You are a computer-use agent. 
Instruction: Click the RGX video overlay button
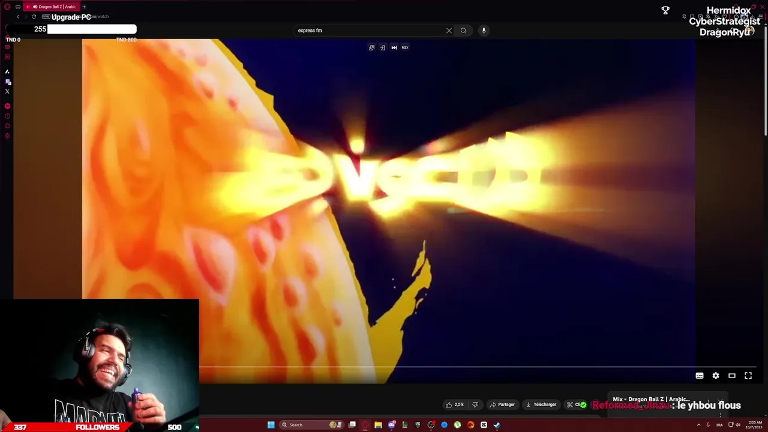[x=405, y=47]
